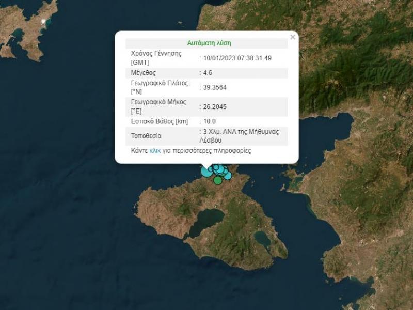
Task: Select the green earthquake marker on Lesvos
Action: point(218,180)
